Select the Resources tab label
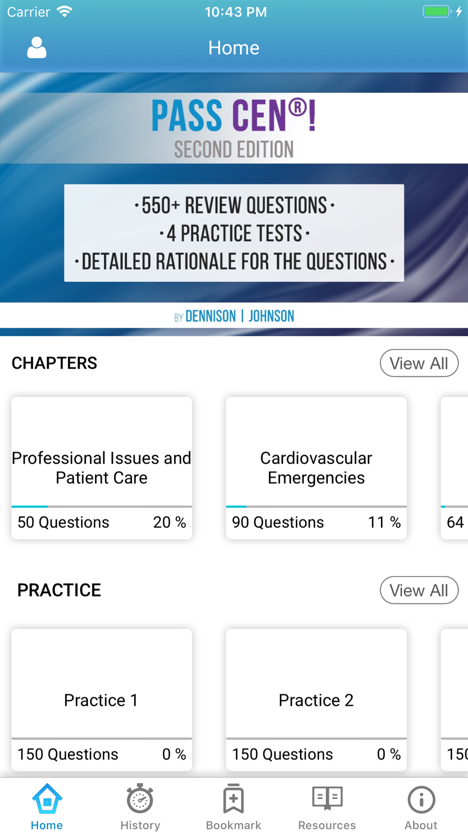The image size is (468, 833). click(x=327, y=825)
